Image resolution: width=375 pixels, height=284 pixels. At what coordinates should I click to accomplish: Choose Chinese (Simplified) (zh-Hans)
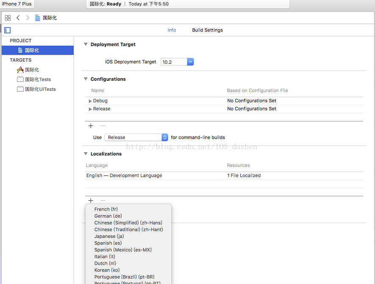(128, 223)
